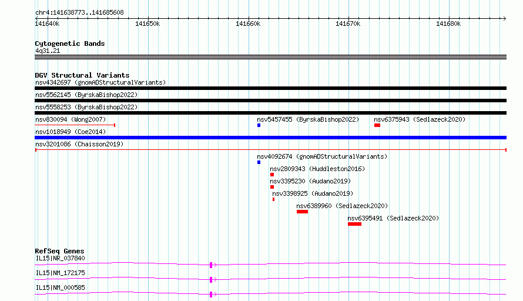Click the IL15|NM_172175 gene label

coord(60,273)
